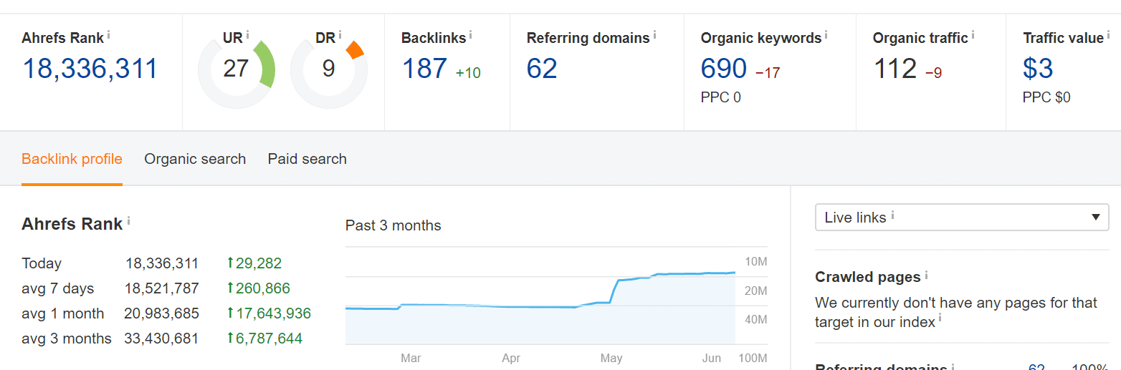Image resolution: width=1121 pixels, height=370 pixels.
Task: Click the DR 9 donut gauge
Action: [x=329, y=69]
